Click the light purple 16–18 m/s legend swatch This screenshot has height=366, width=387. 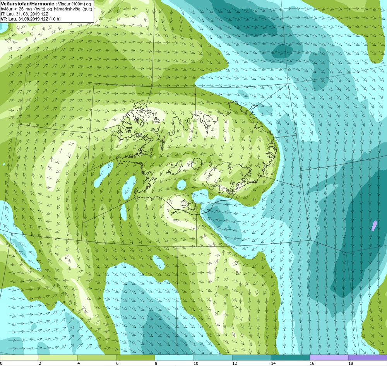click(x=329, y=357)
